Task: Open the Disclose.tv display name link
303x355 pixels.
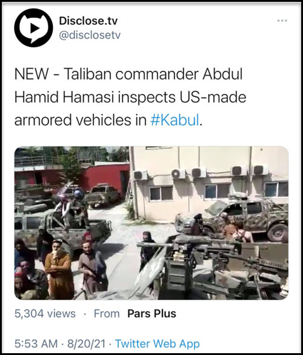Action: [x=88, y=21]
